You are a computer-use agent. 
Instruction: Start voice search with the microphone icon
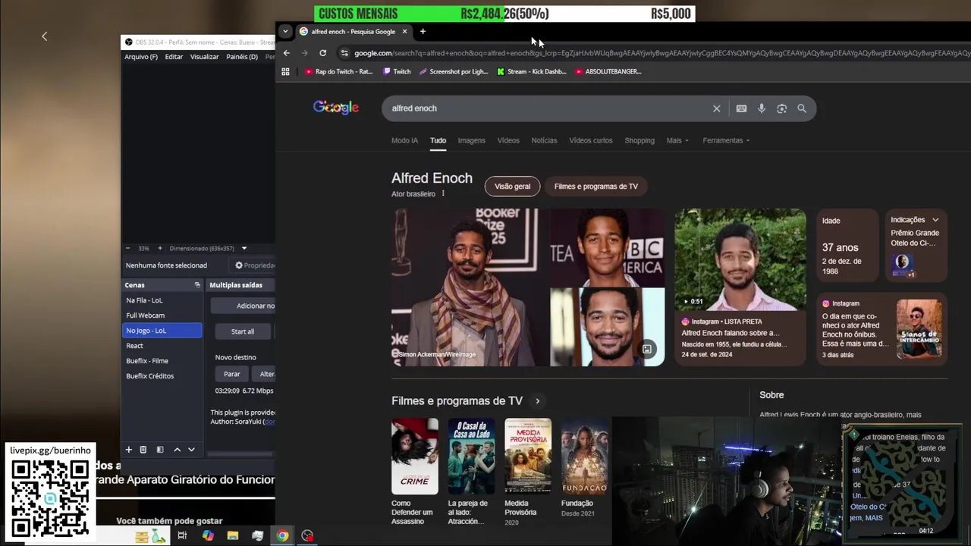pos(762,108)
